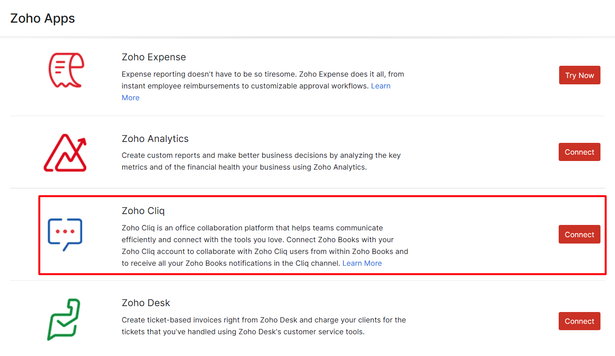Click the Zoho Desk heading text
The image size is (615, 356).
pos(146,303)
